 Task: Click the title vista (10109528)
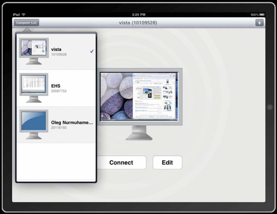(x=138, y=23)
